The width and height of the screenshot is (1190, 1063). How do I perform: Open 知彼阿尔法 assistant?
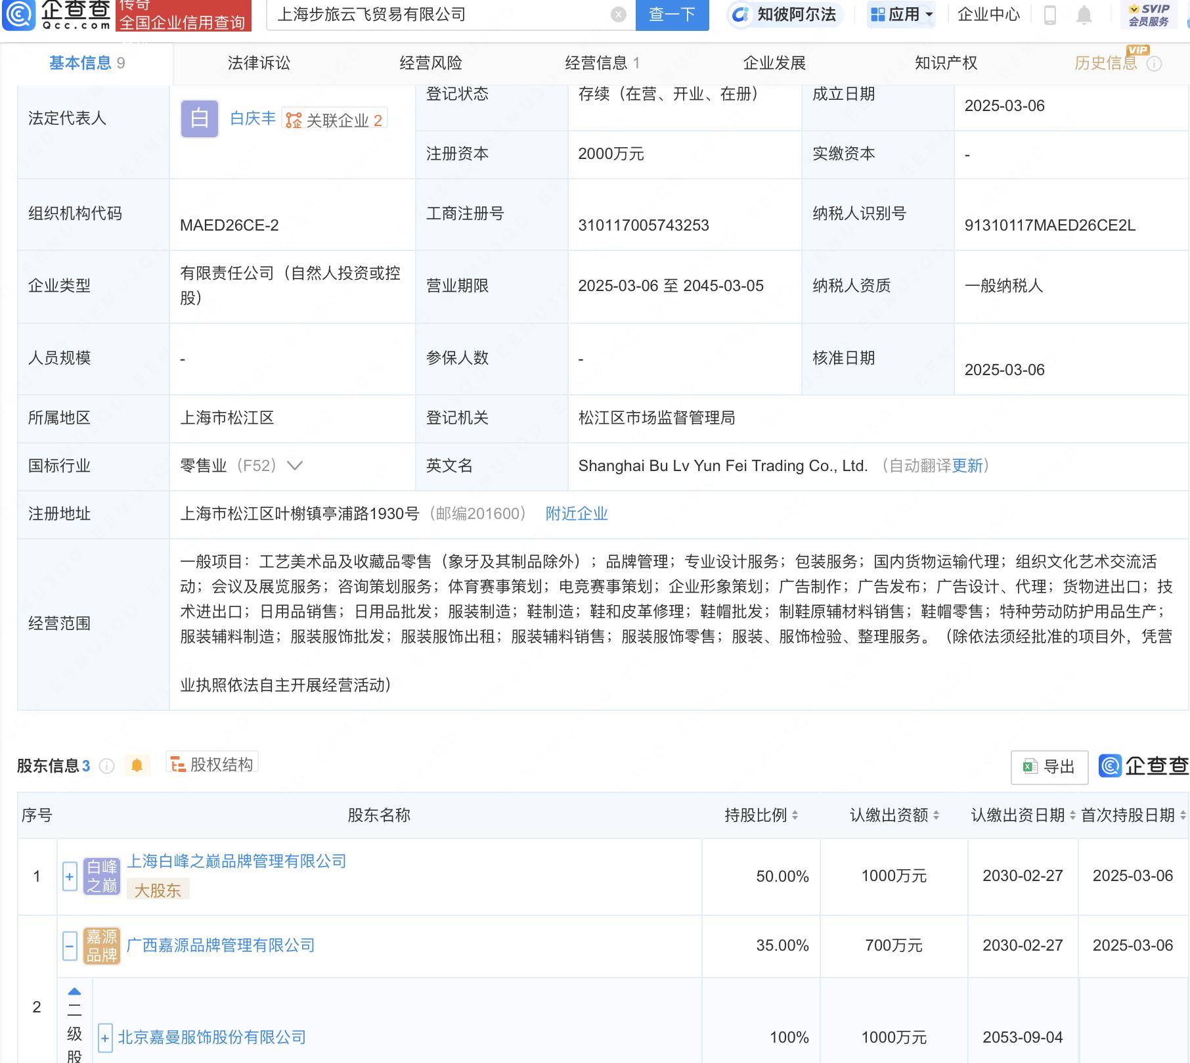(784, 14)
